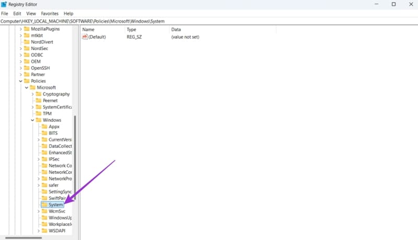Screen dimensions: 418x240
Task: Expand the SystemCertificates key
Action: 32,107
